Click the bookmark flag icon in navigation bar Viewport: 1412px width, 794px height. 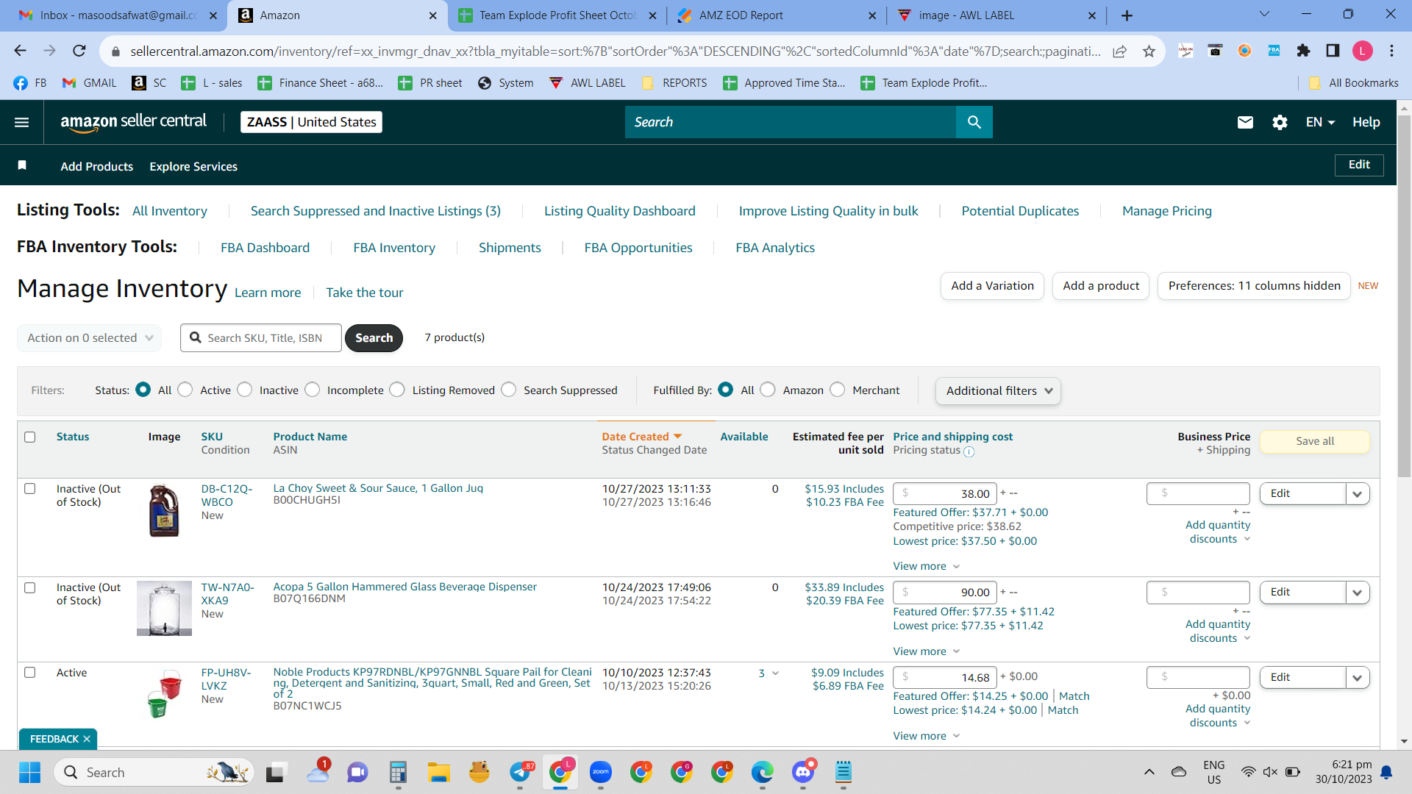pos(22,165)
